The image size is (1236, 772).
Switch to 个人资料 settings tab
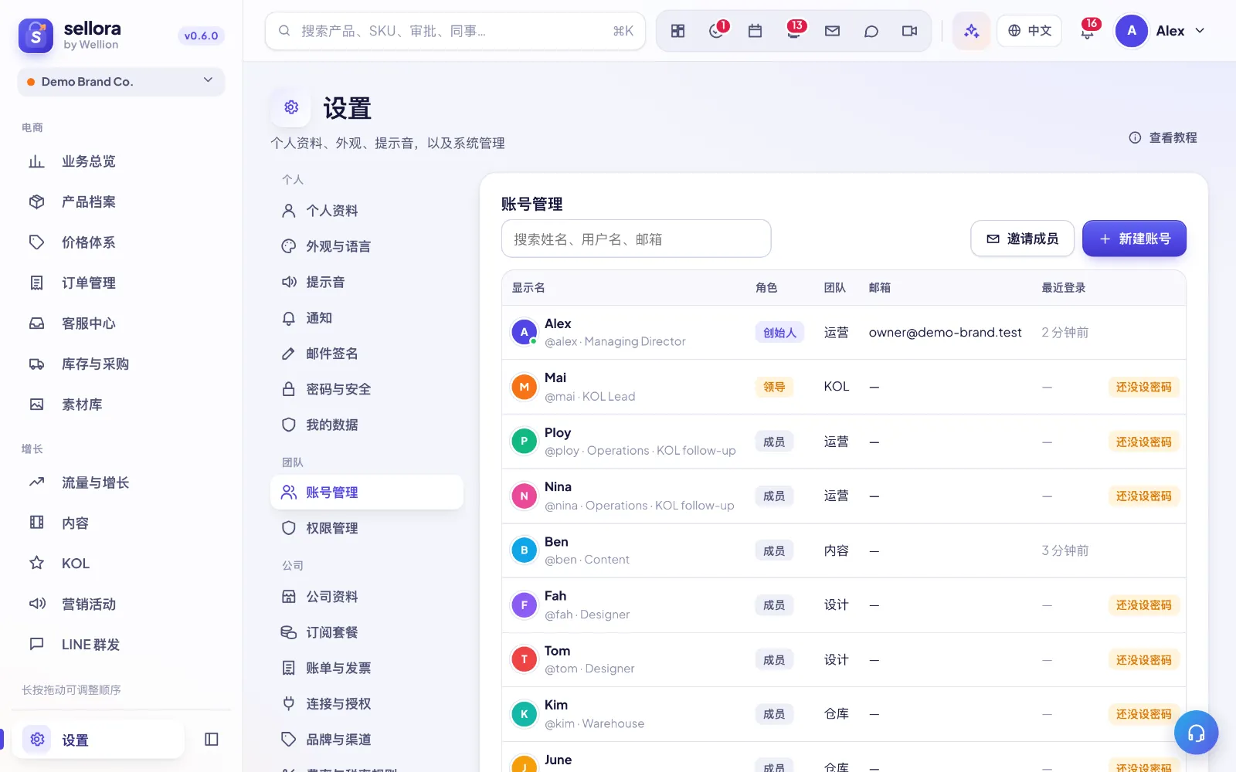pyautogui.click(x=366, y=211)
